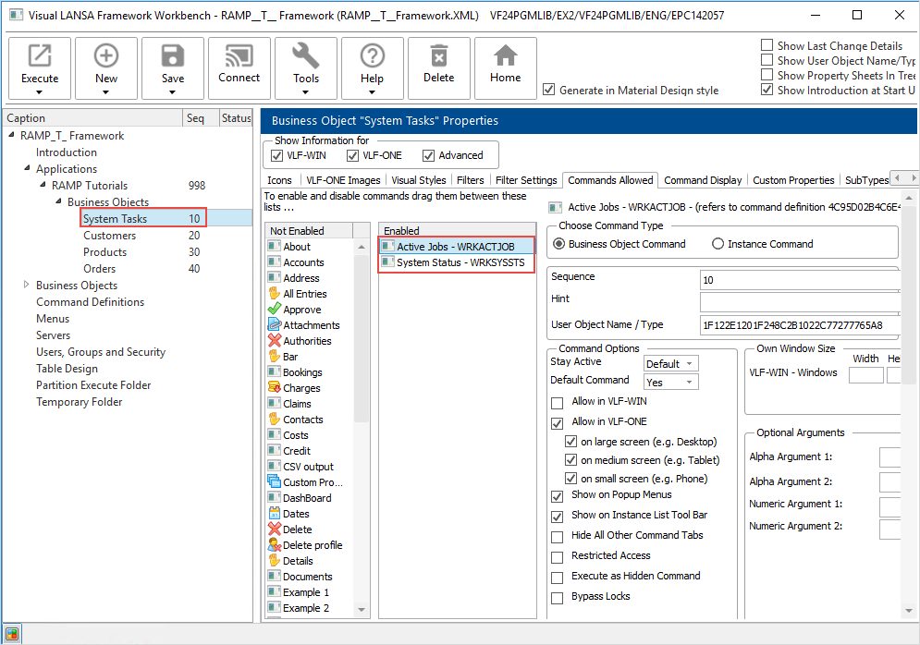Image resolution: width=920 pixels, height=645 pixels.
Task: Enable the Allow in VLF-WIN checkbox
Action: click(x=557, y=402)
